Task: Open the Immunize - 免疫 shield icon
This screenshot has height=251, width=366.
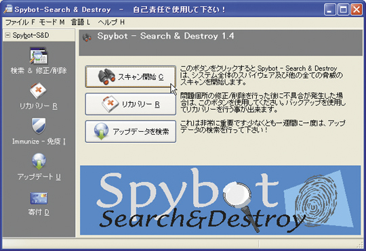Action: pos(39,126)
